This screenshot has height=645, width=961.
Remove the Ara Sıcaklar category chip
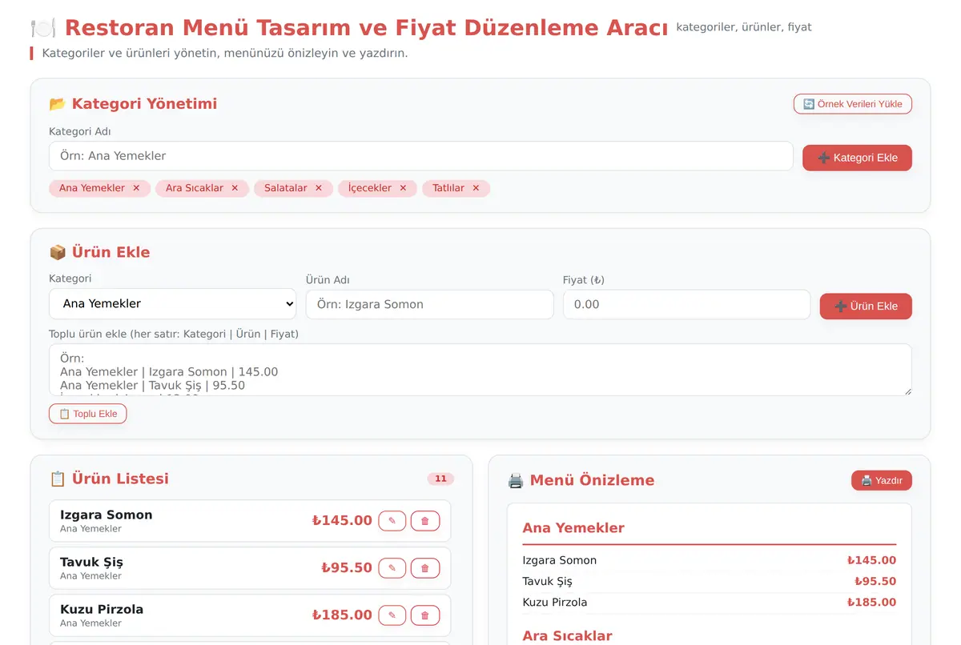pos(235,188)
